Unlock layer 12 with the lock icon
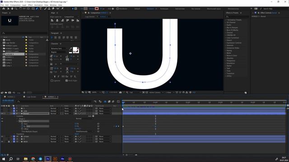 pos(9,142)
